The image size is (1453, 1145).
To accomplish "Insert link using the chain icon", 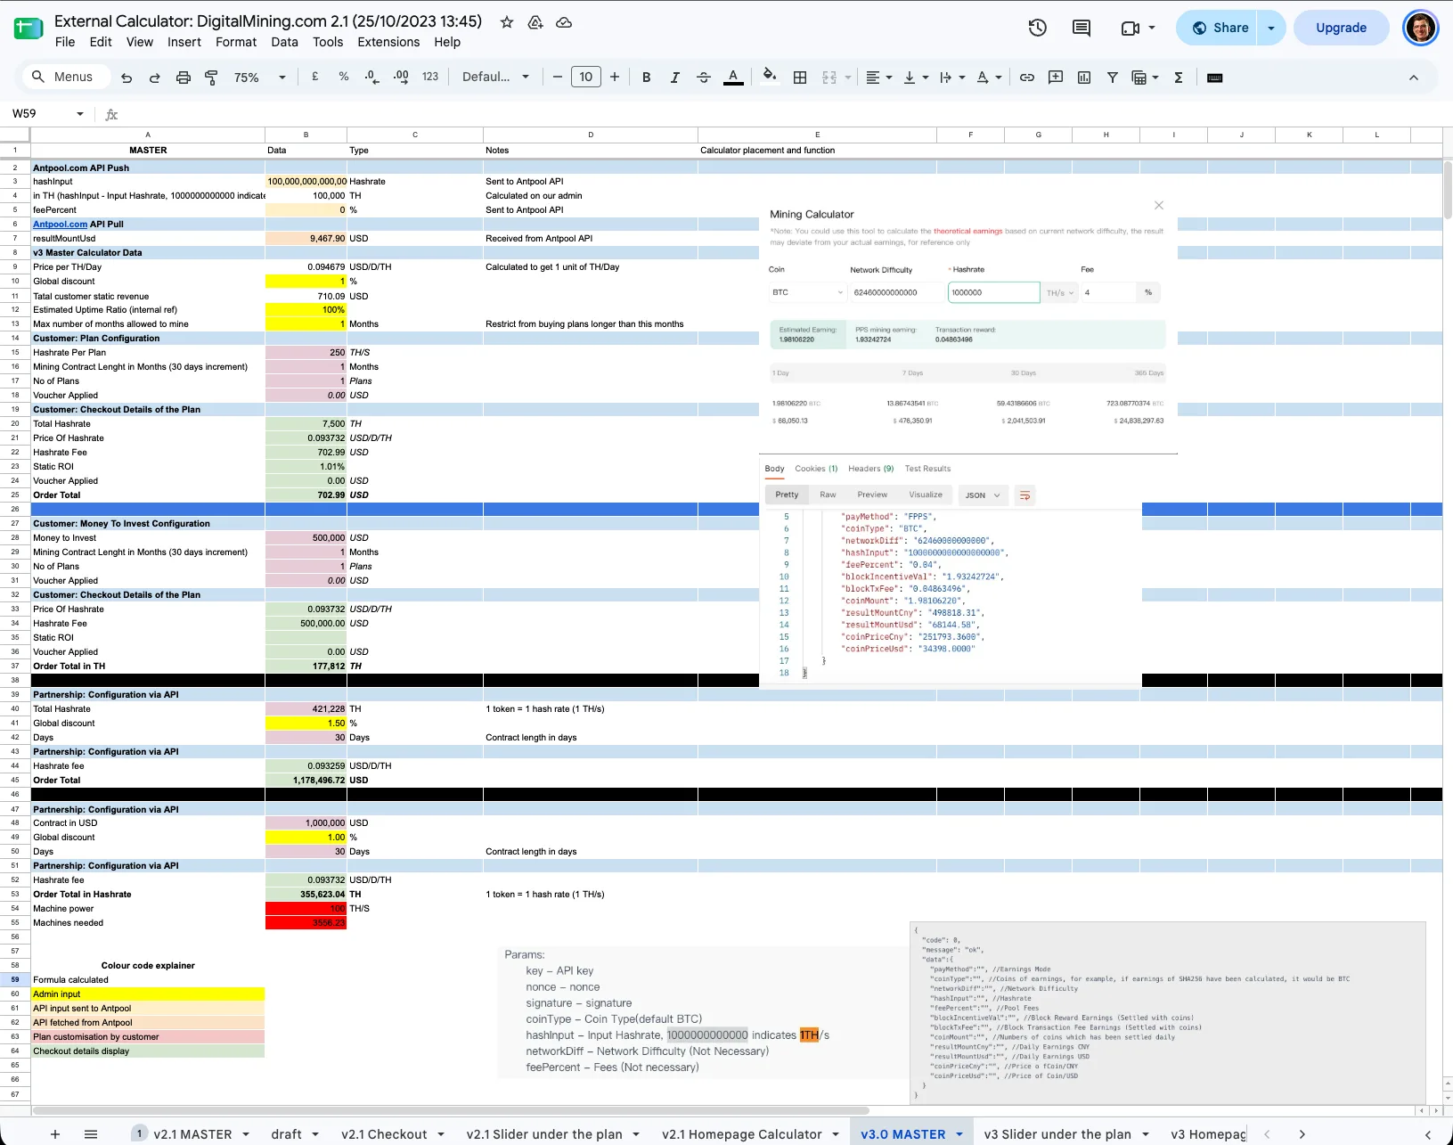I will [x=1027, y=78].
